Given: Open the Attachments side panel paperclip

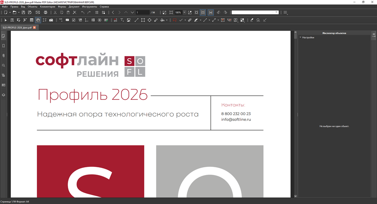Looking at the screenshot, I should (3, 56).
